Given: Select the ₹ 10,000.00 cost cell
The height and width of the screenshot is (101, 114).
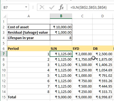Looking at the screenshot, I should point(61,27).
